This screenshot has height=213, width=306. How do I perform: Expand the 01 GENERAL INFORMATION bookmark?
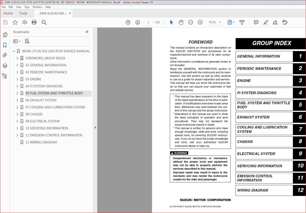pos(17,65)
